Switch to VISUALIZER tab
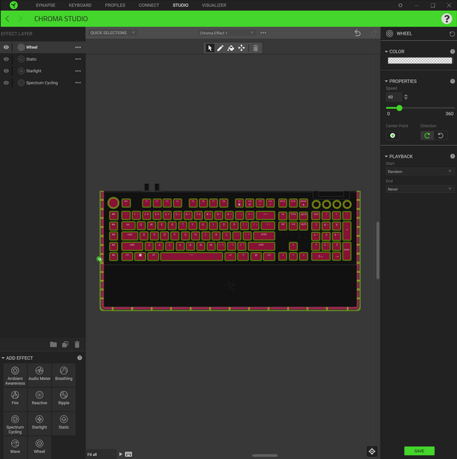This screenshot has height=459, width=457. [x=214, y=5]
